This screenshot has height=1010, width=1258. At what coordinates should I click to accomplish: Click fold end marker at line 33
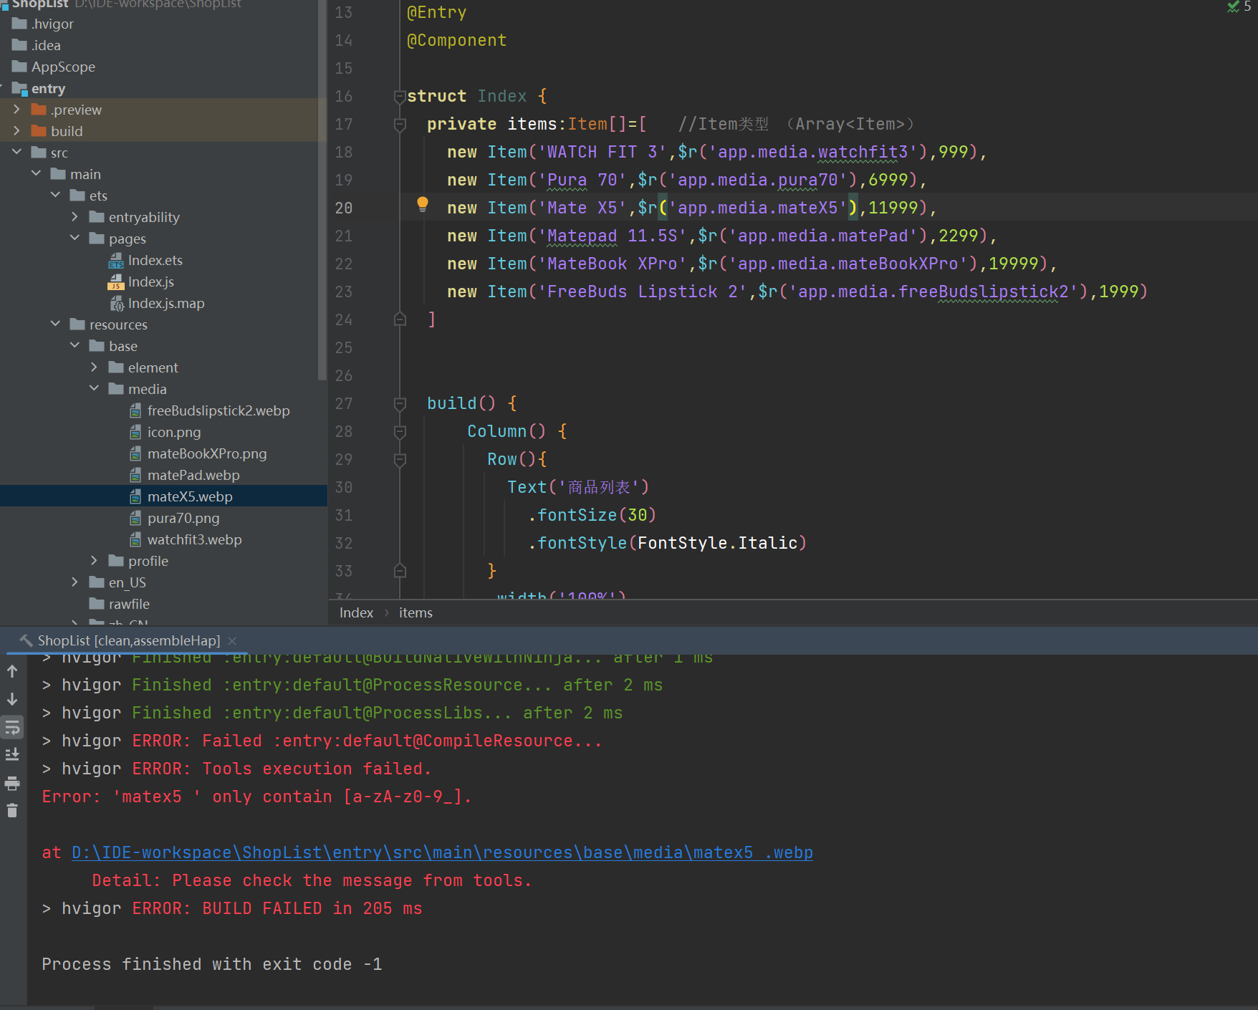(x=400, y=571)
